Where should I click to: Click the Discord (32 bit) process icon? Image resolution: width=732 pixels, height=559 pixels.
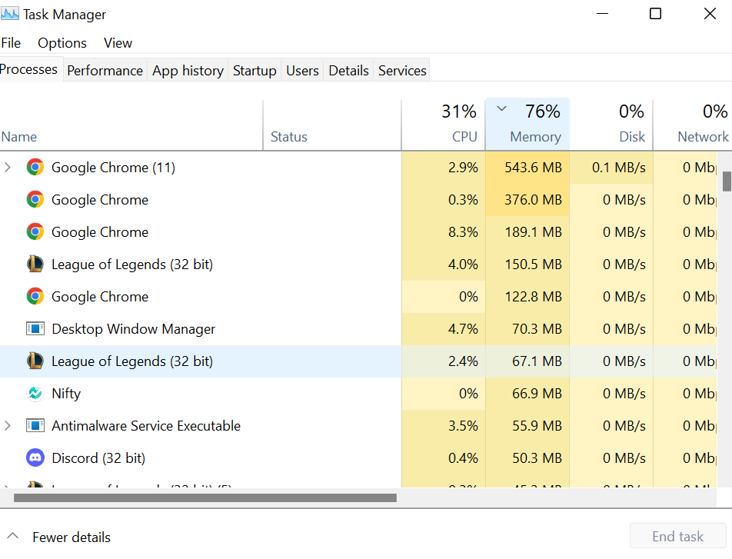click(35, 458)
